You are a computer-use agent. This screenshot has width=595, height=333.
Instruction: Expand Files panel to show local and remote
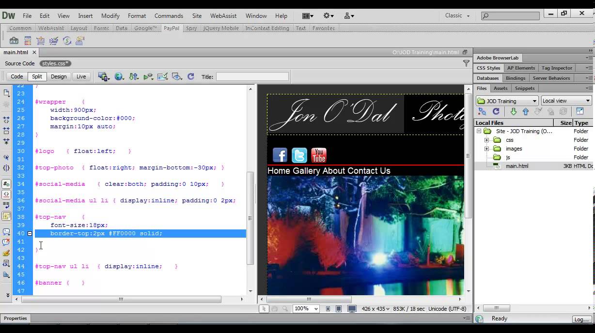pyautogui.click(x=580, y=111)
